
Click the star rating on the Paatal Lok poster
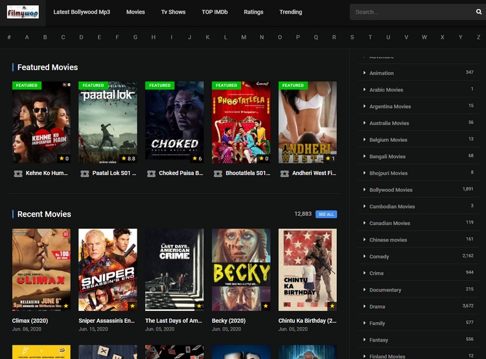128,158
